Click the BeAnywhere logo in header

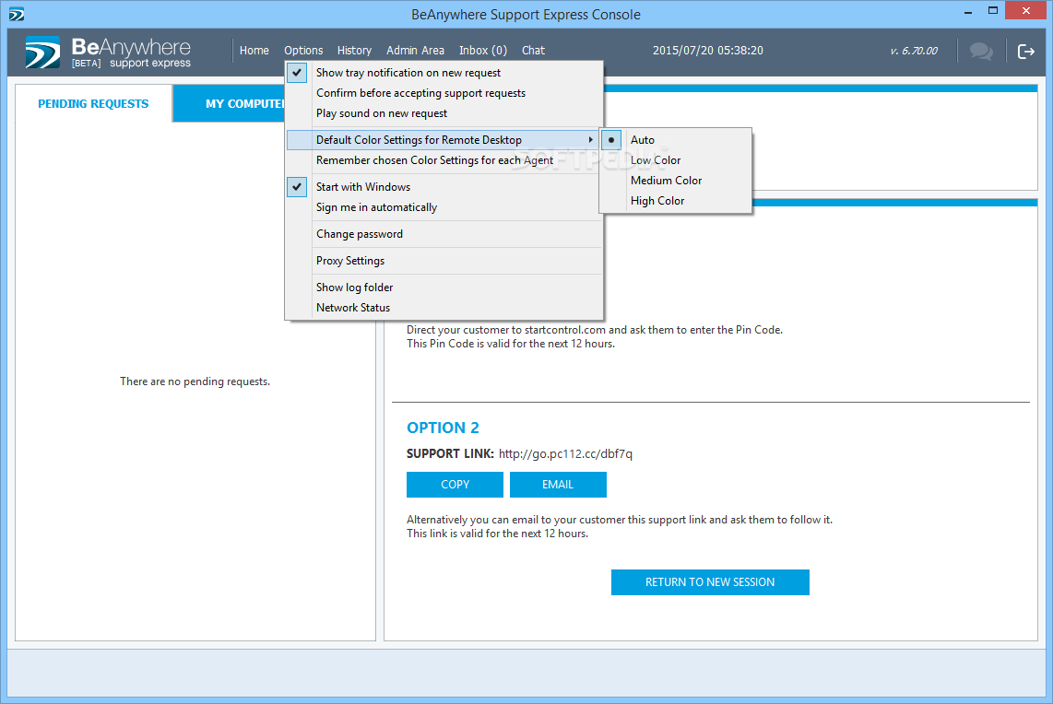(x=109, y=53)
